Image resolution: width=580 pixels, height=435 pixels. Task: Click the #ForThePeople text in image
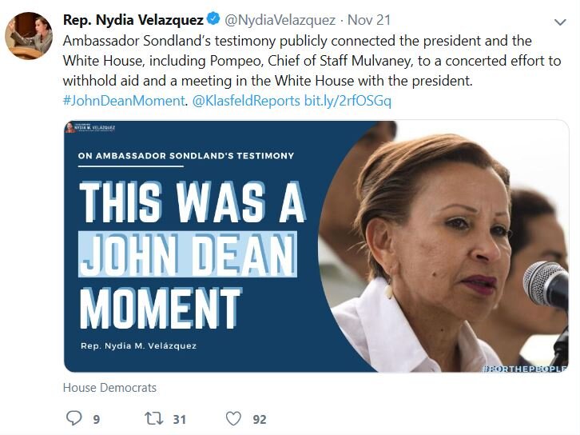523,367
